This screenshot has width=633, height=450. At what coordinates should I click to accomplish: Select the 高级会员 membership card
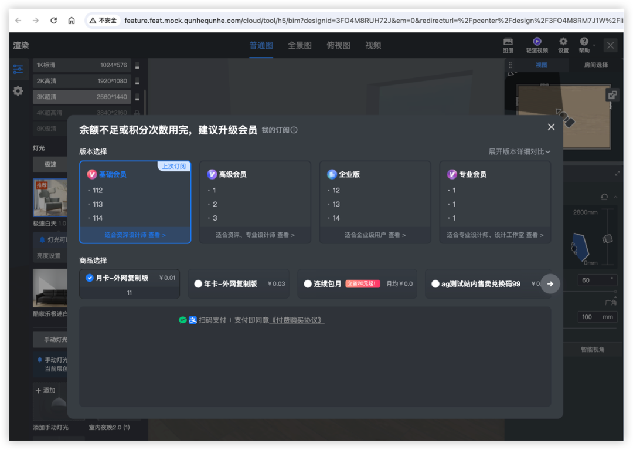point(255,202)
